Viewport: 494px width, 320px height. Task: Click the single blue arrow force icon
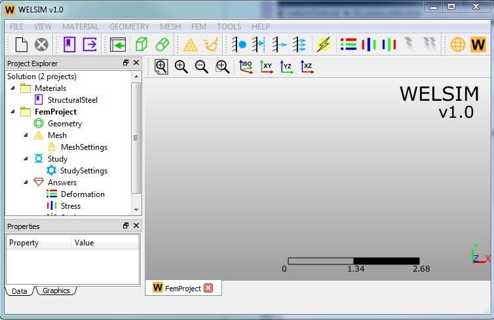280,44
